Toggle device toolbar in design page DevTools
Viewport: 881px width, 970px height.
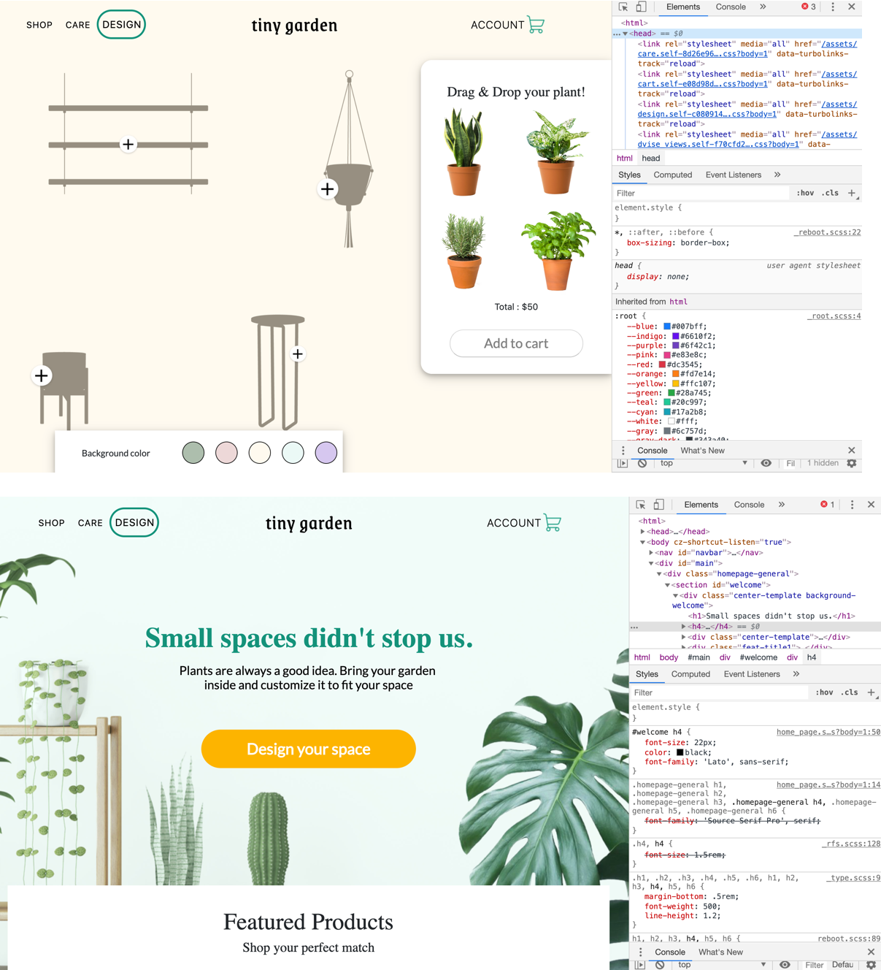(x=641, y=7)
